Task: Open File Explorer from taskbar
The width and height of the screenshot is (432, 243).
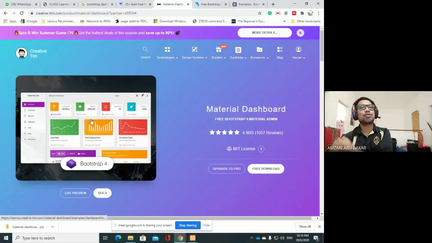Action: (130, 238)
